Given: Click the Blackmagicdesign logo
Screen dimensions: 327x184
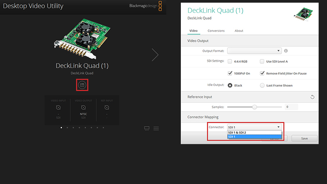Looking at the screenshot, I should click(145, 6).
